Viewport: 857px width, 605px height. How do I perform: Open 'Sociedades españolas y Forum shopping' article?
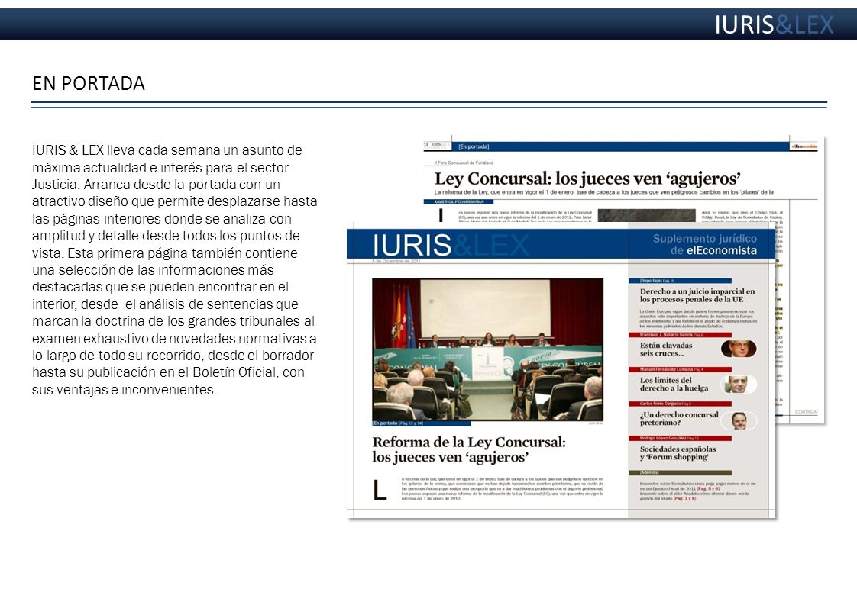click(x=678, y=452)
